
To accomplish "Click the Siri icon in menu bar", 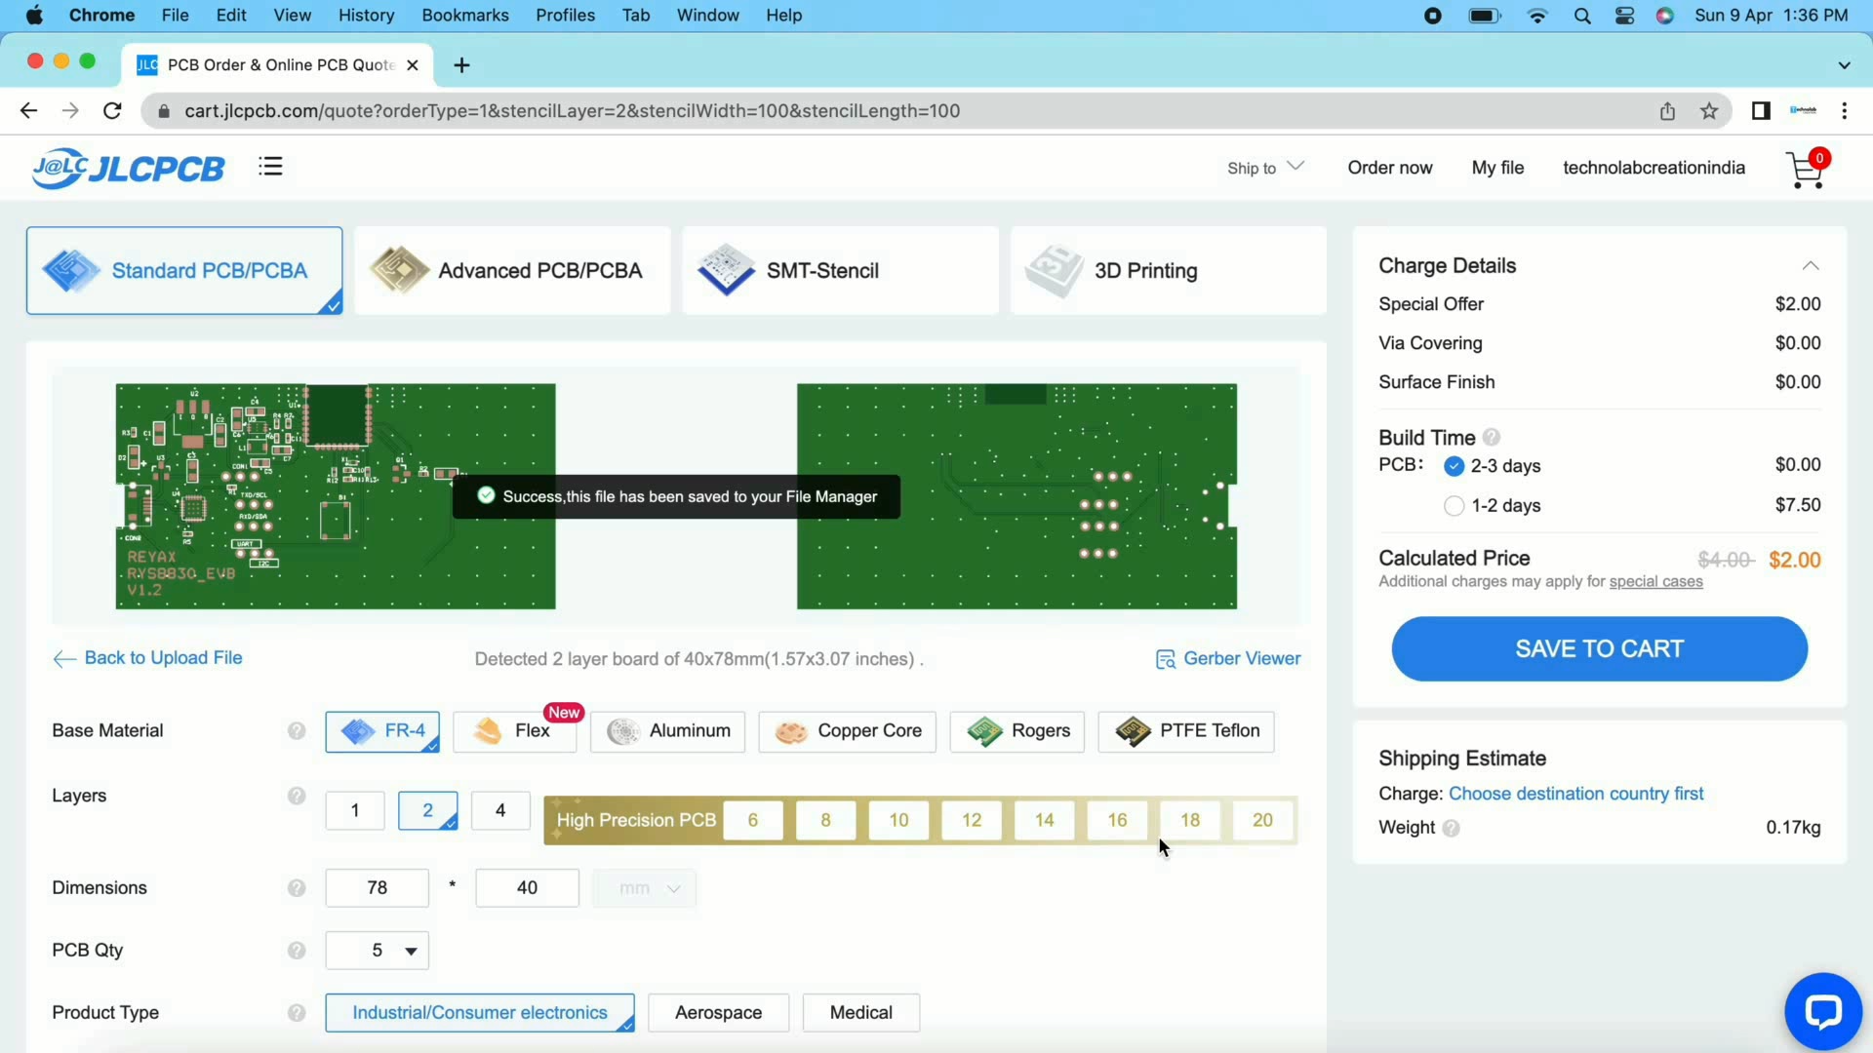I will [1665, 16].
